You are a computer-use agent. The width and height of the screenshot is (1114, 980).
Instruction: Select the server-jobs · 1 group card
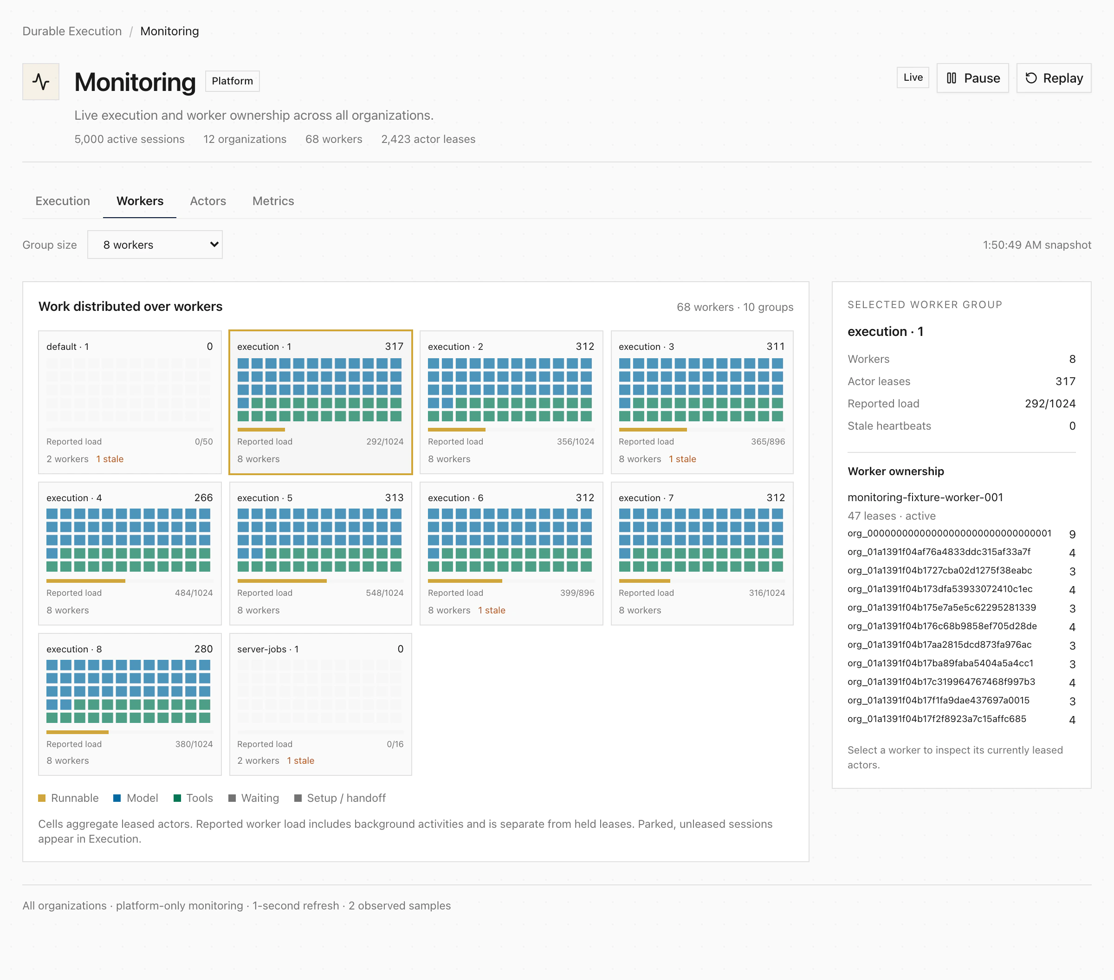[320, 704]
